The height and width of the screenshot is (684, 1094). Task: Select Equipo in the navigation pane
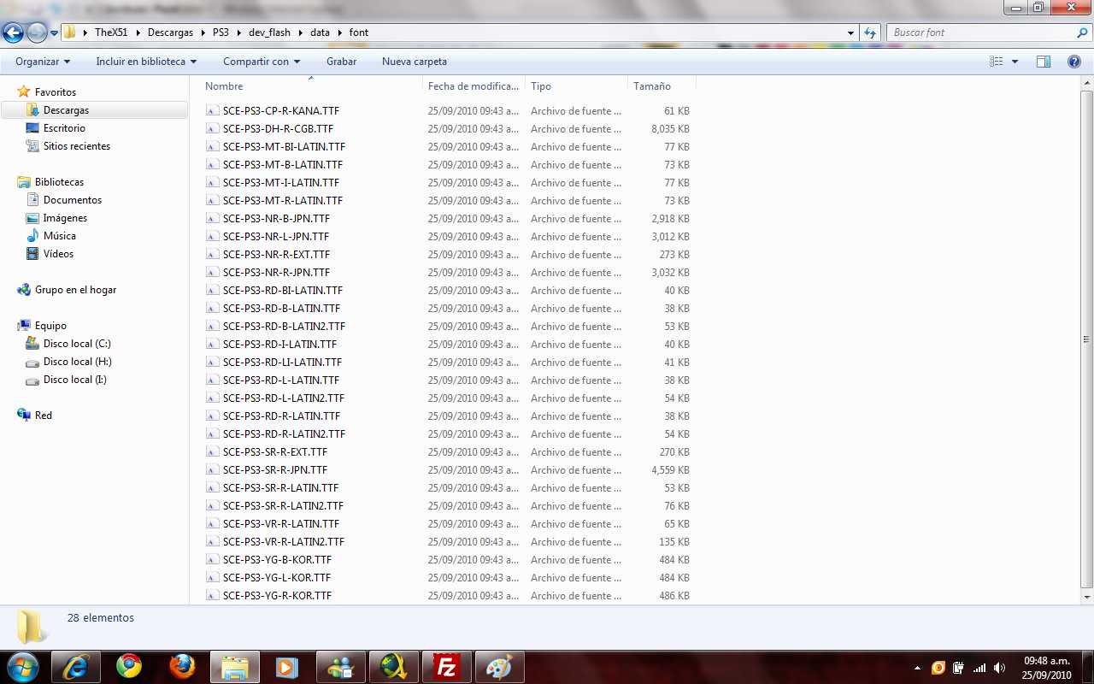pos(50,326)
